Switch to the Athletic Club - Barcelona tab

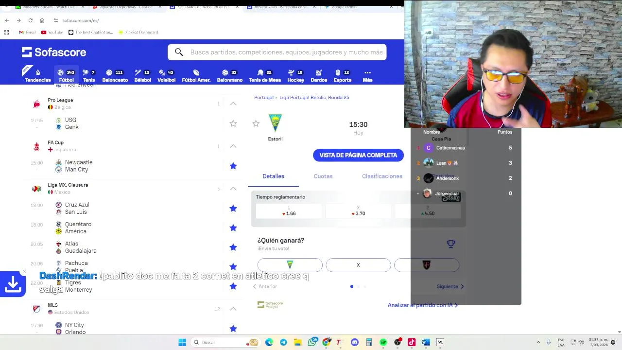[x=281, y=7]
